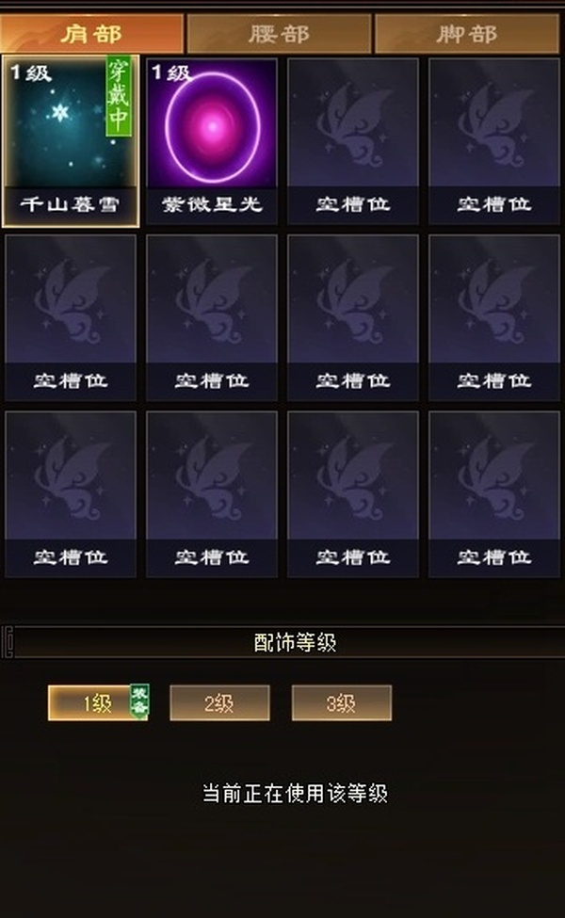Click the second empty slot in the second row
This screenshot has height=918, width=565.
pyautogui.click(x=212, y=318)
